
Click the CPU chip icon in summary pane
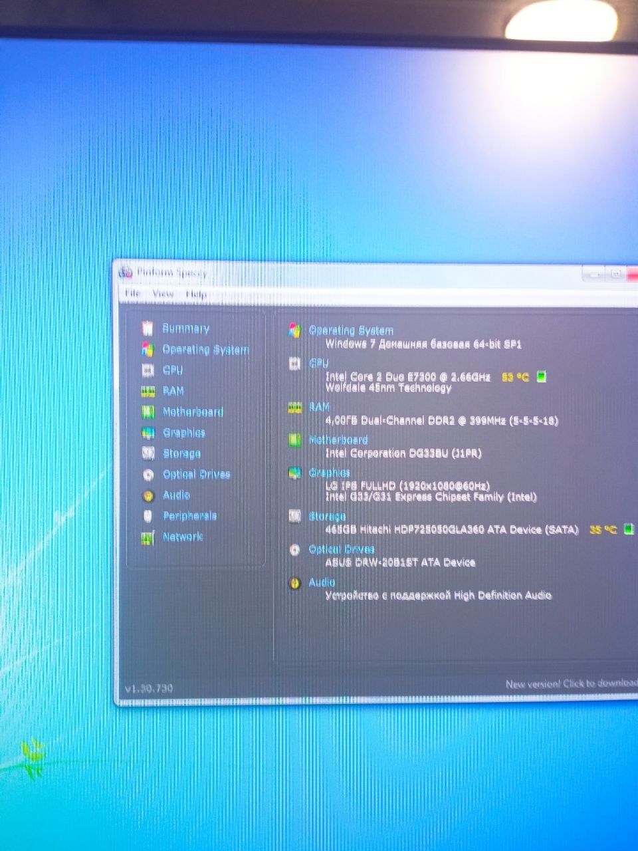pyautogui.click(x=294, y=363)
